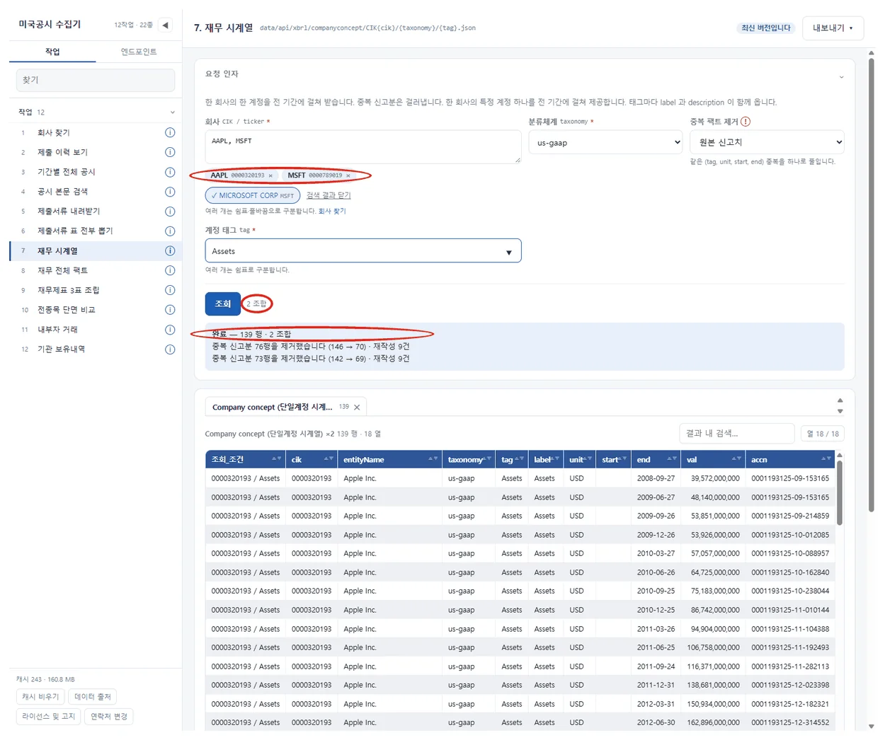
Task: Click info icon on 재무 시계열 row
Action: pyautogui.click(x=170, y=251)
